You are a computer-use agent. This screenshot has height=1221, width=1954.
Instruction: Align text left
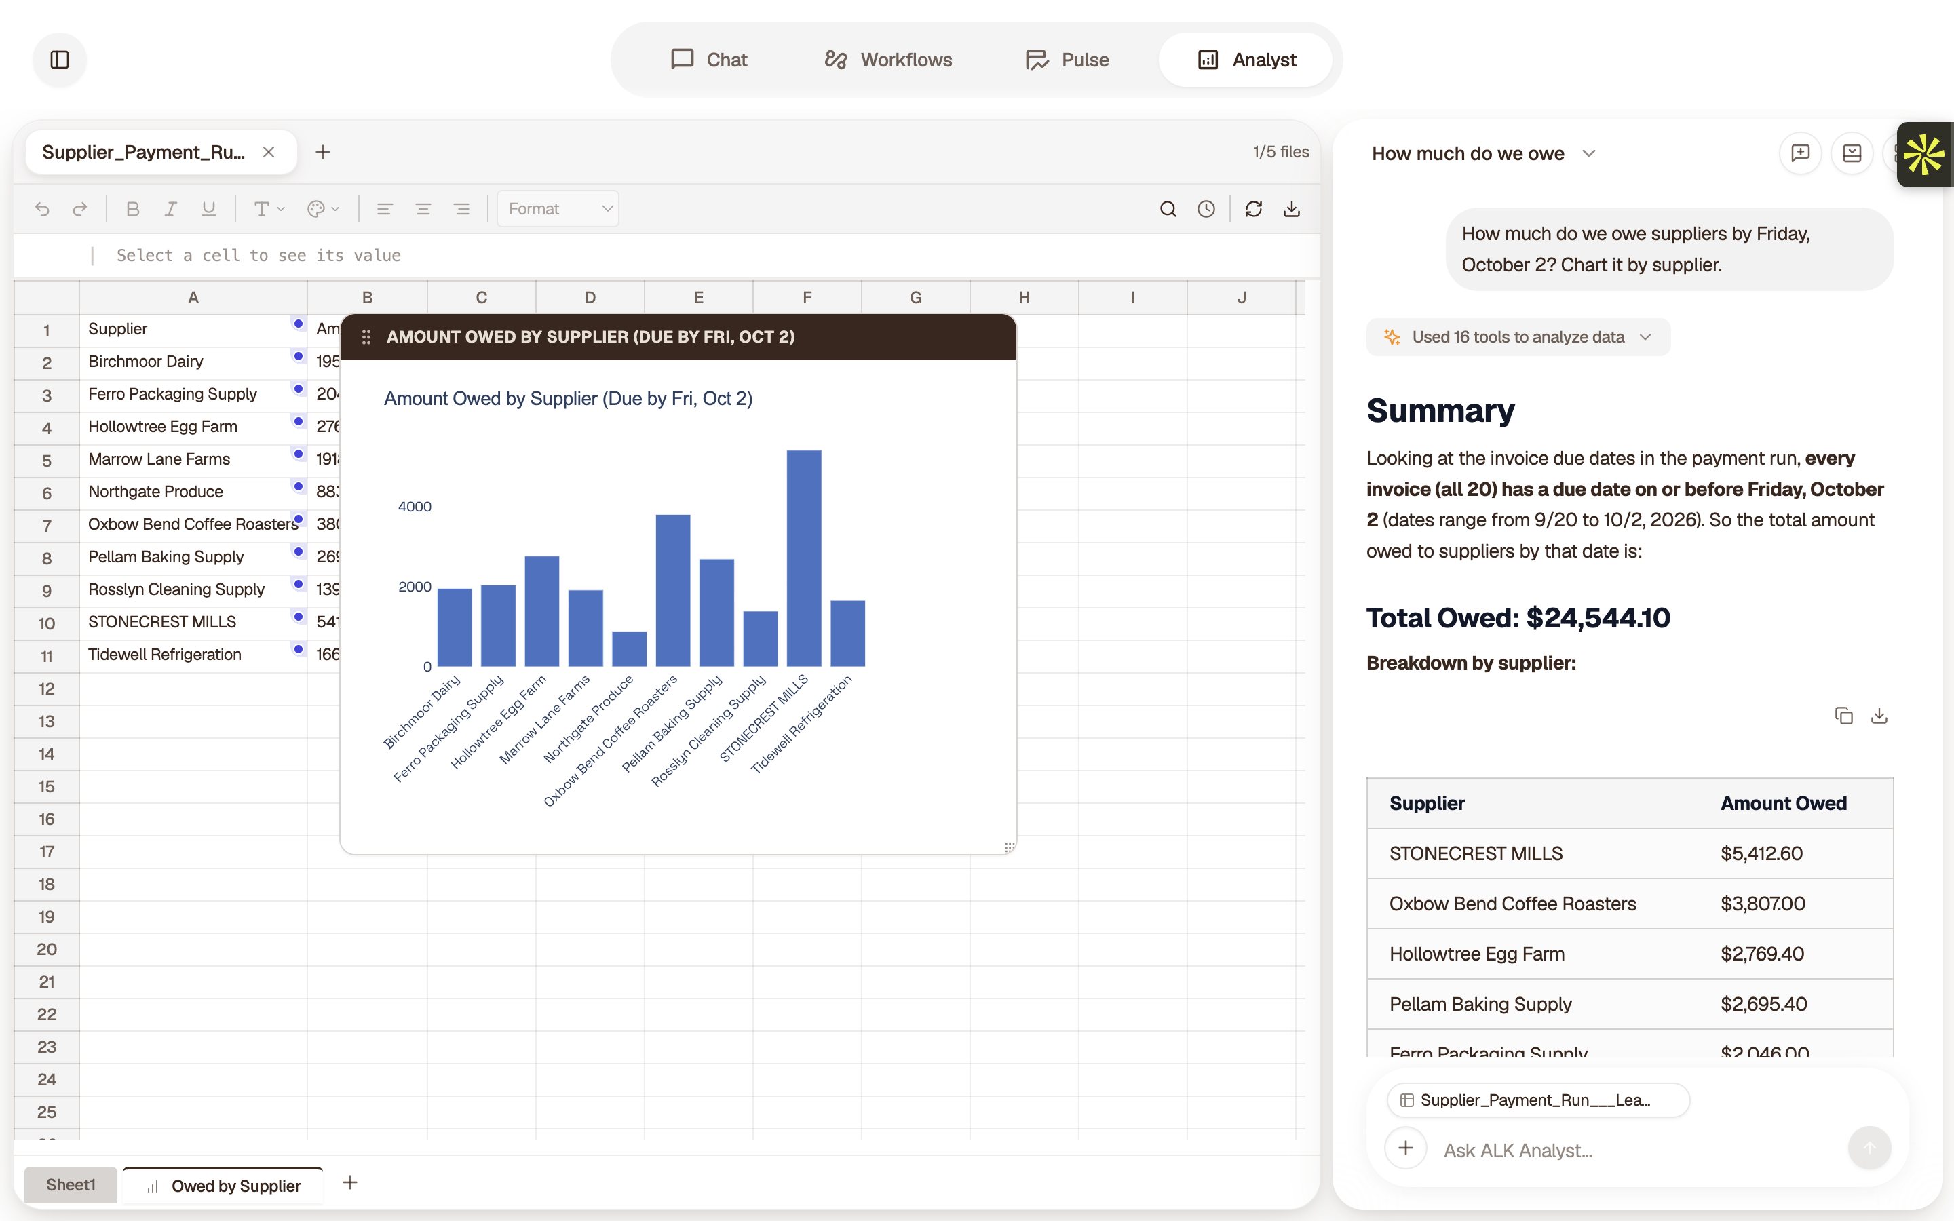[x=384, y=209]
